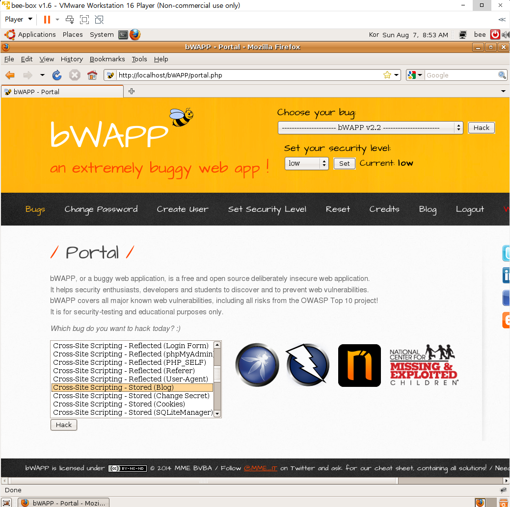Click the Reset link in navigation
The height and width of the screenshot is (507, 510).
click(x=338, y=209)
